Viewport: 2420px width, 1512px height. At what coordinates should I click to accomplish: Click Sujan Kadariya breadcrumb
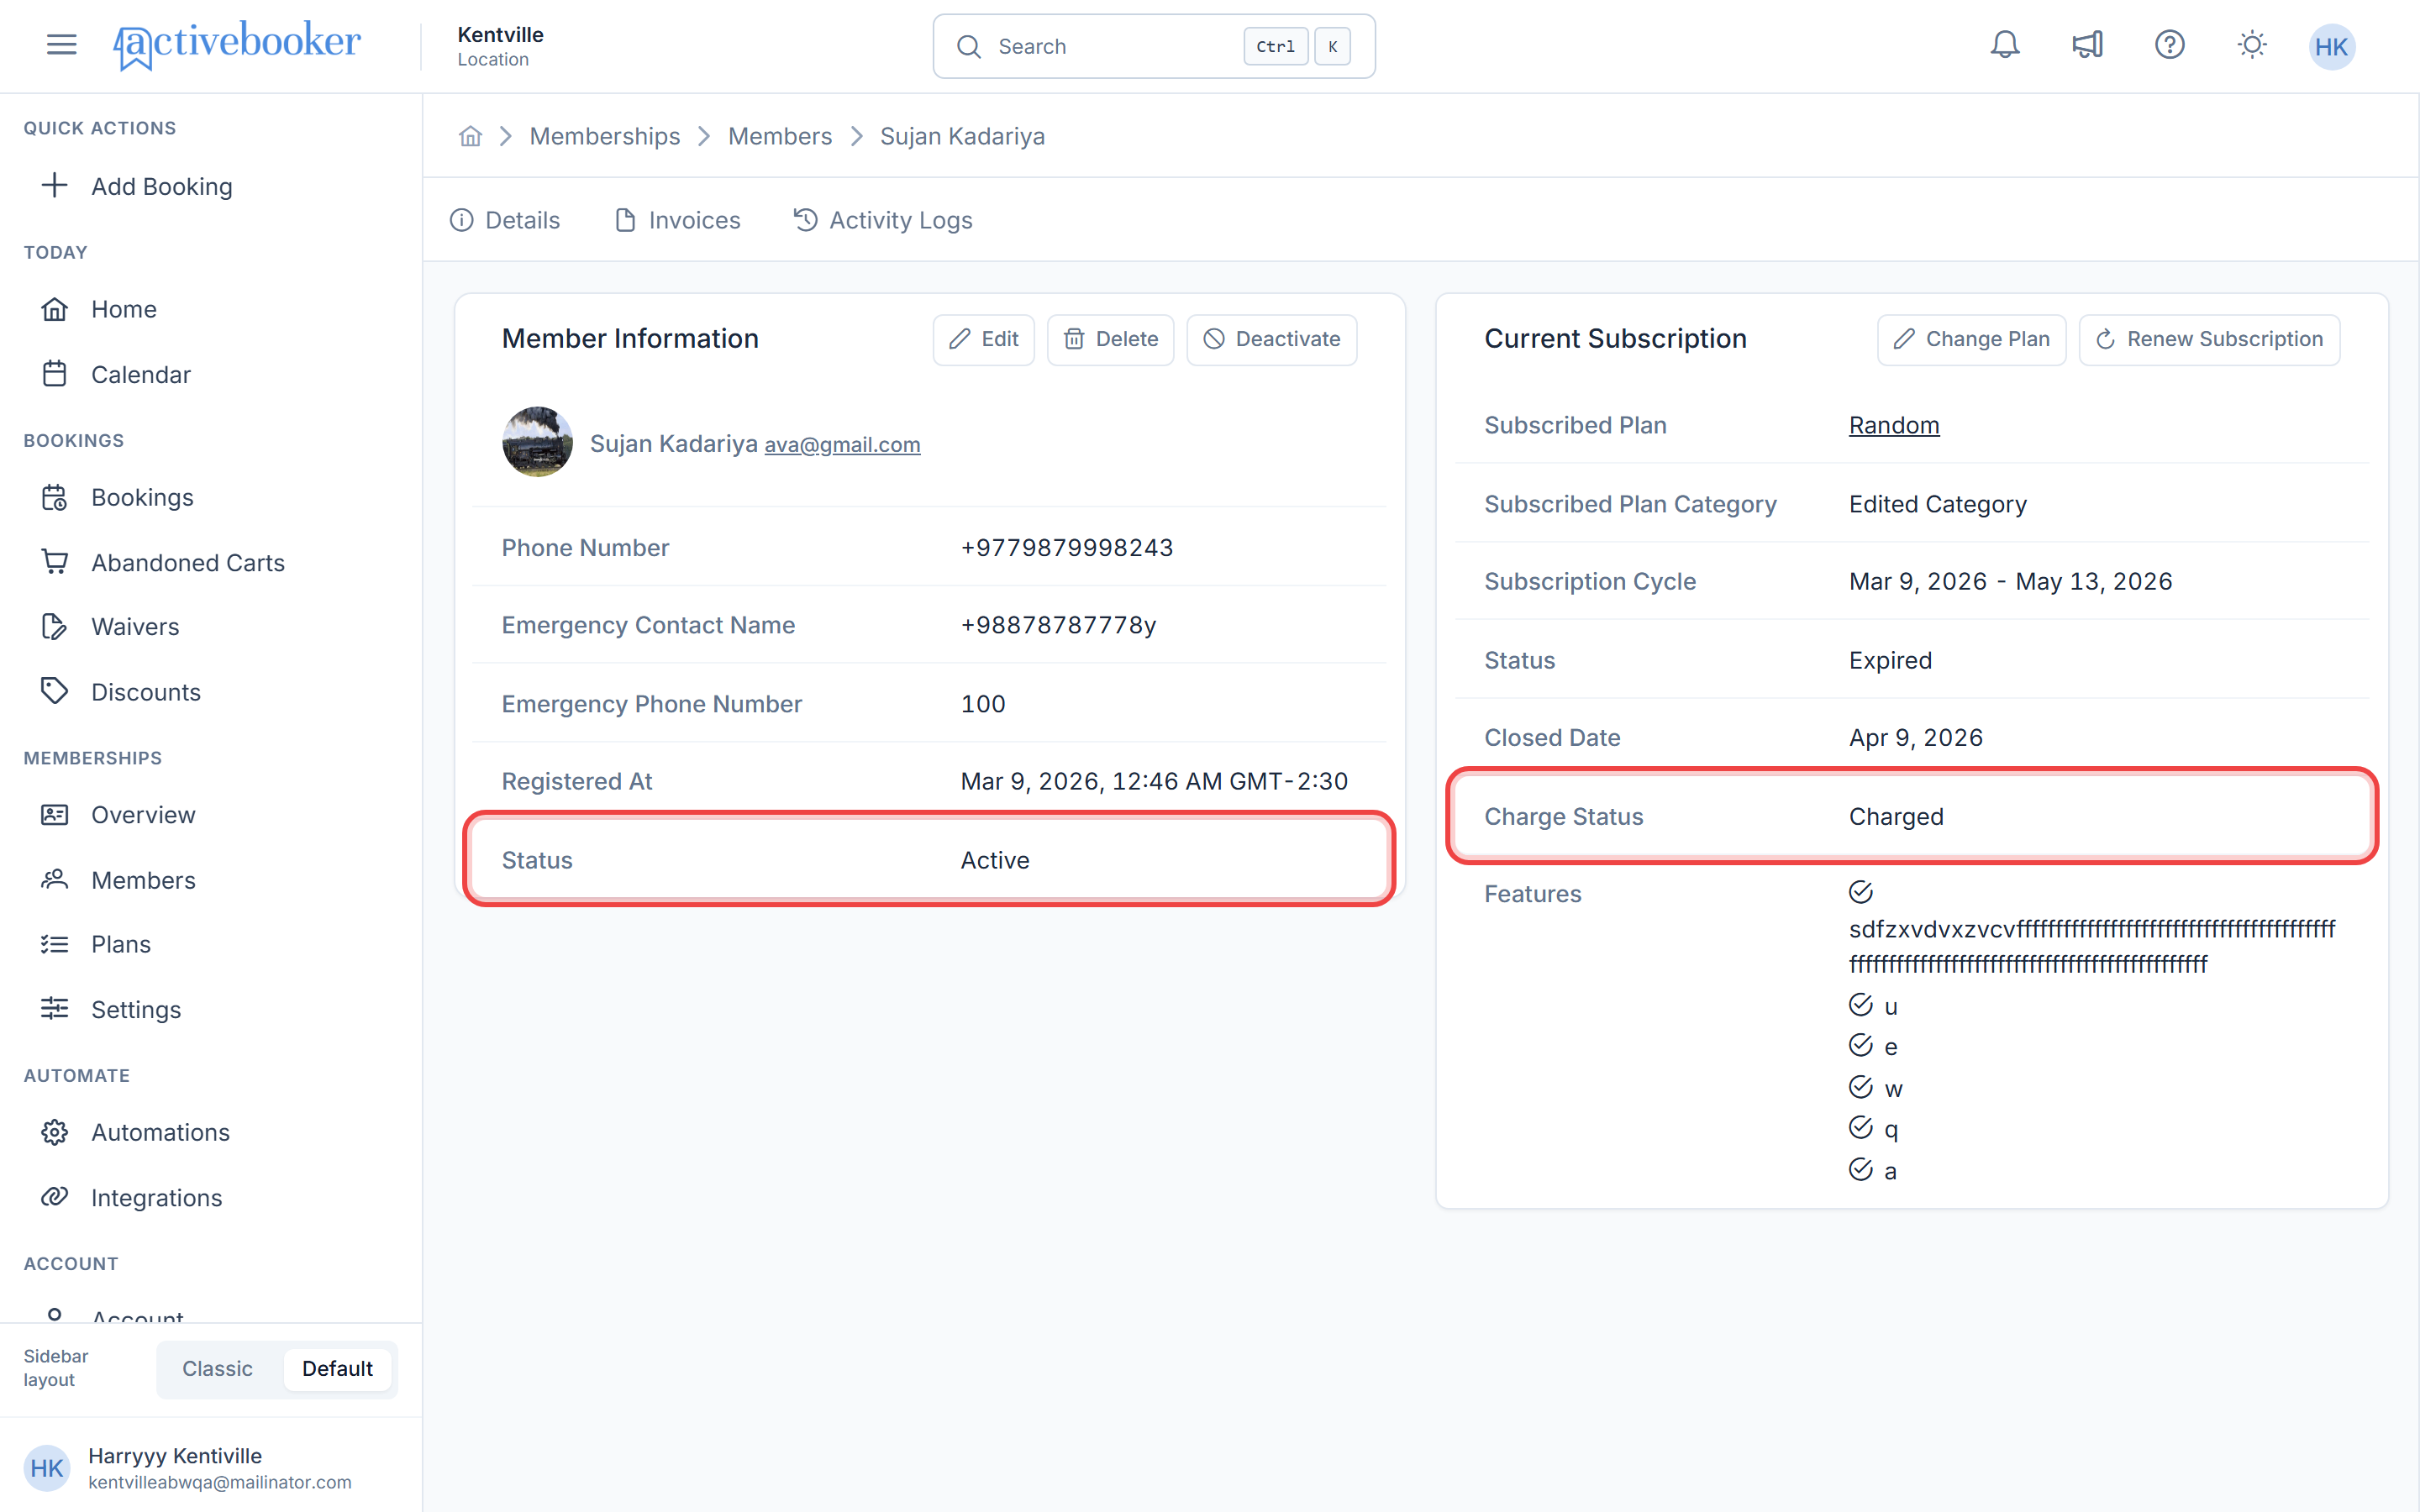[962, 136]
